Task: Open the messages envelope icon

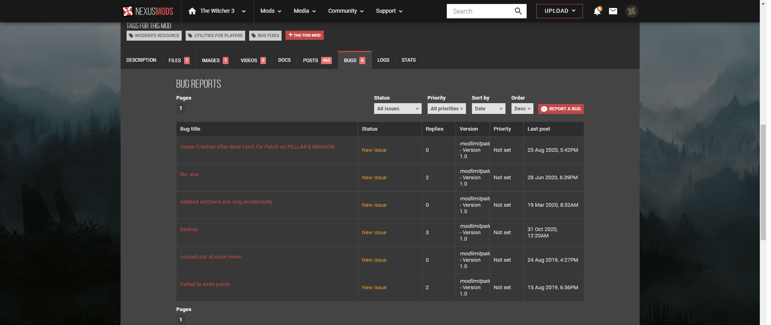Action: [x=613, y=11]
